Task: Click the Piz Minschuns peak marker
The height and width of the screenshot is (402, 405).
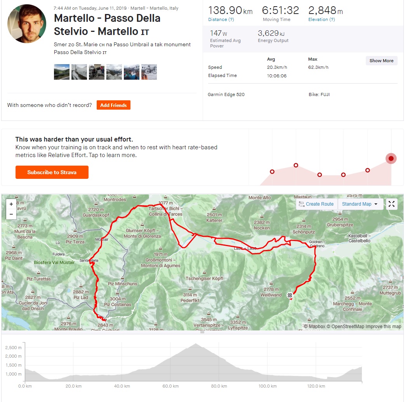Action: (122, 278)
